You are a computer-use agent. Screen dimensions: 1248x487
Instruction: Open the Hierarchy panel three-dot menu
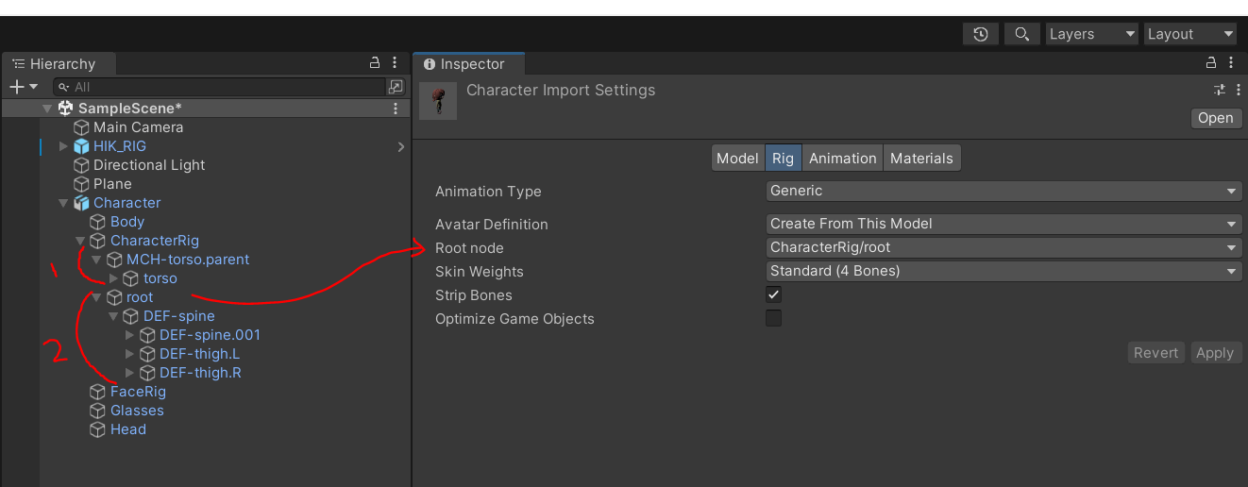(396, 63)
